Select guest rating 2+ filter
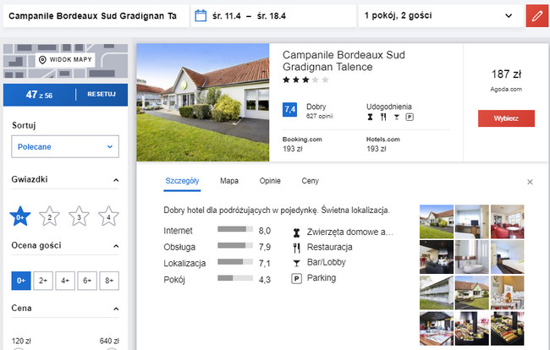 point(43,281)
